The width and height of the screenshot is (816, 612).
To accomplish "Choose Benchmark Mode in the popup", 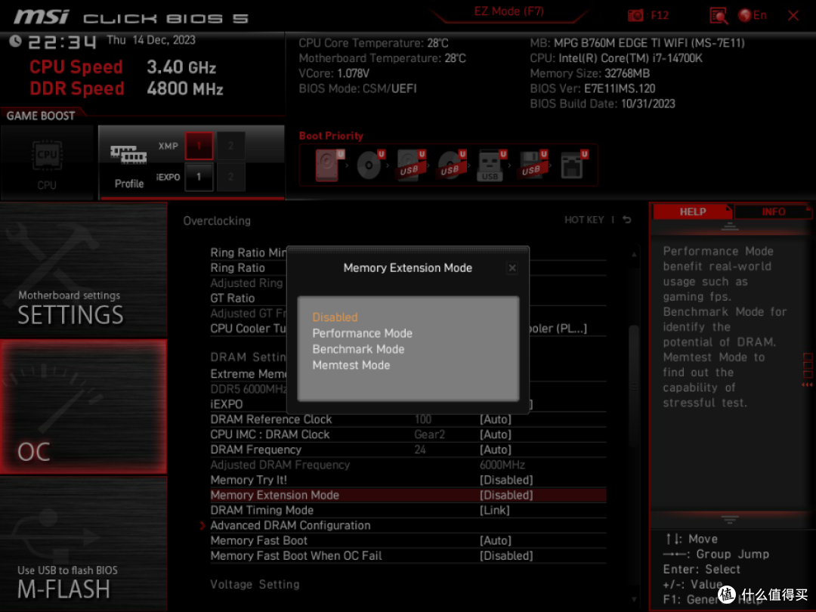I will pyautogui.click(x=358, y=349).
